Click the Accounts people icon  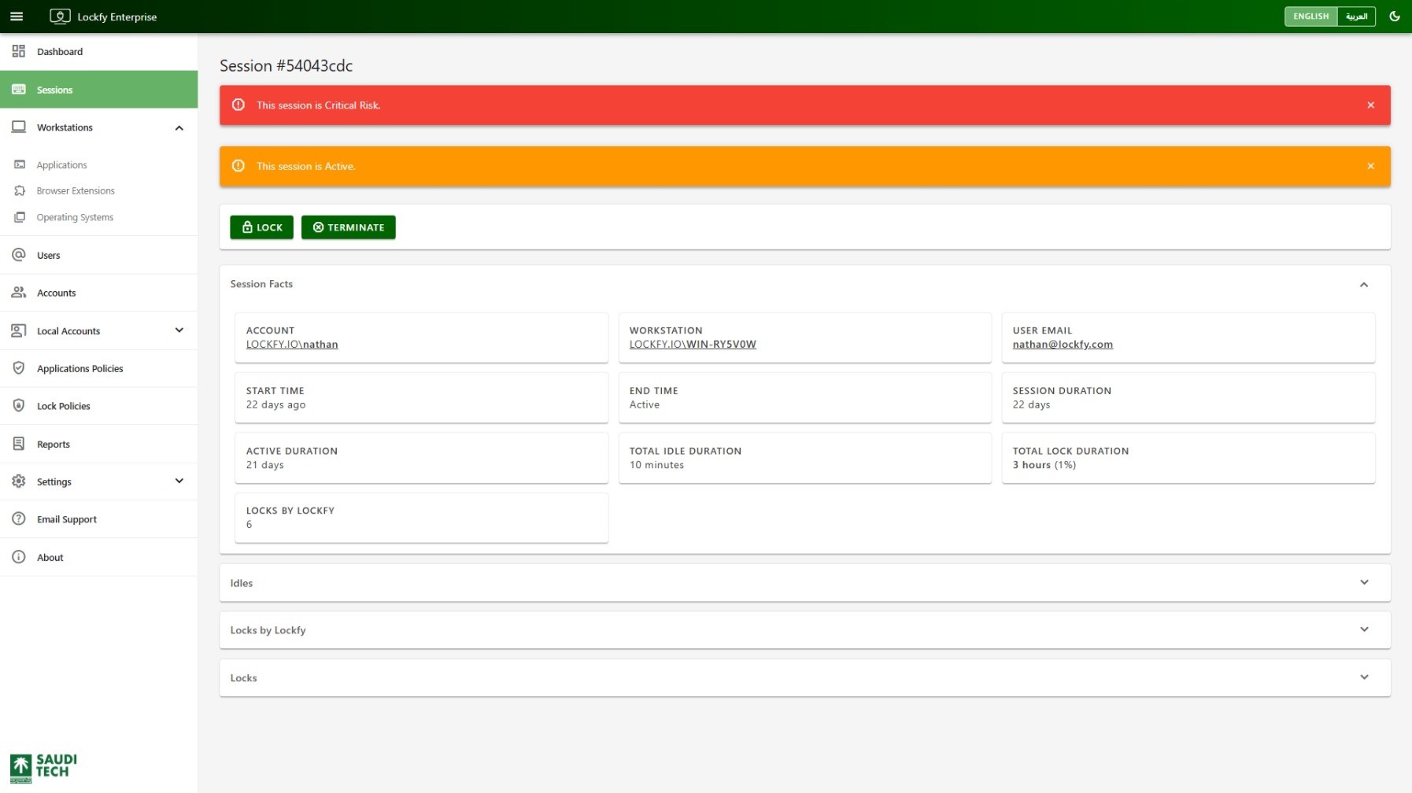point(19,293)
